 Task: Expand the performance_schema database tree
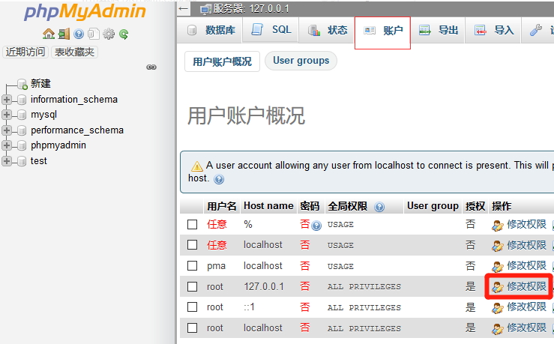(x=6, y=130)
